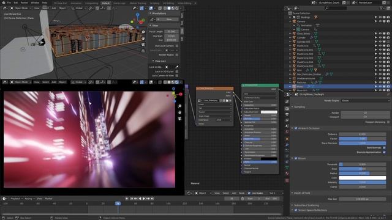Expand the Buildings collection in the outliner
This screenshot has height=220, width=392.
click(290, 17)
